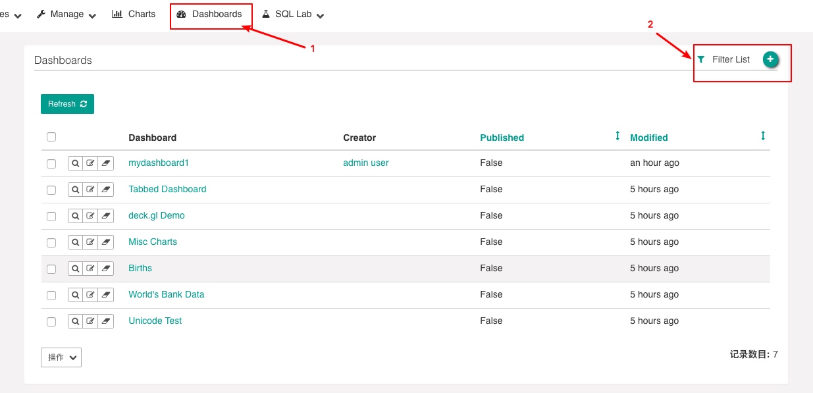Check the box next to mydashboard1
The width and height of the screenshot is (813, 393).
(51, 164)
